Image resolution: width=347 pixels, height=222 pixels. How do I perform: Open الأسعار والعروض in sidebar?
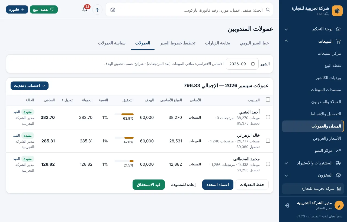tap(313, 138)
